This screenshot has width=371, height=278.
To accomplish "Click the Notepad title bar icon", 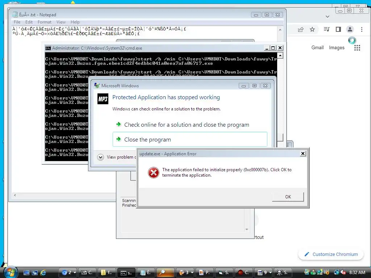I will coord(15,14).
